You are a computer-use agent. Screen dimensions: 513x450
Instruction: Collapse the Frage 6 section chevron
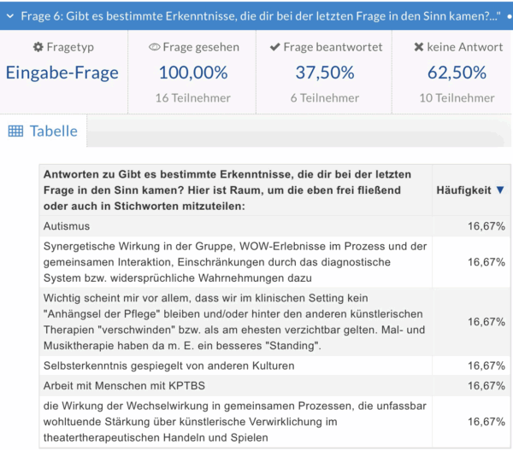coord(9,15)
